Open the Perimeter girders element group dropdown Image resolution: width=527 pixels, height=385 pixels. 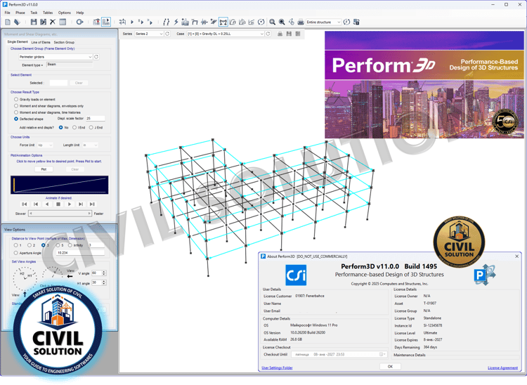56,57
